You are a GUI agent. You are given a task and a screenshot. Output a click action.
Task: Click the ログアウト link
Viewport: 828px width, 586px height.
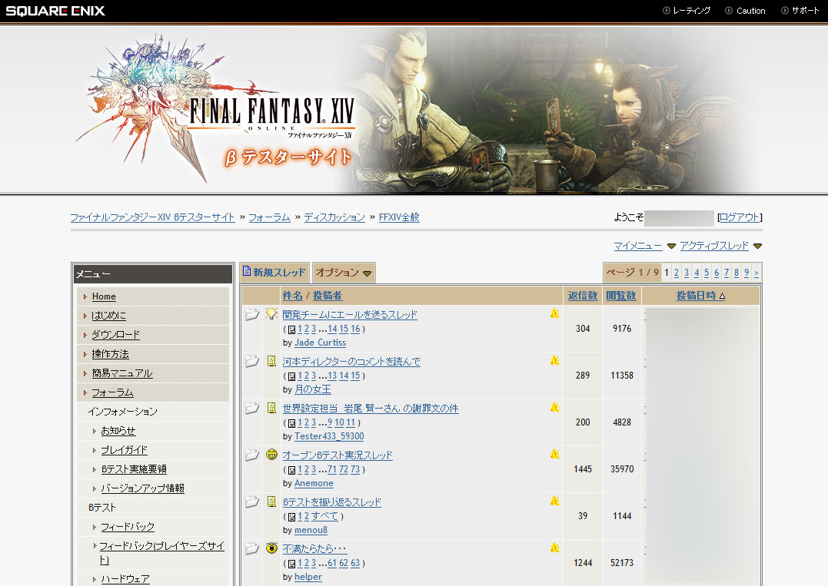pos(740,217)
